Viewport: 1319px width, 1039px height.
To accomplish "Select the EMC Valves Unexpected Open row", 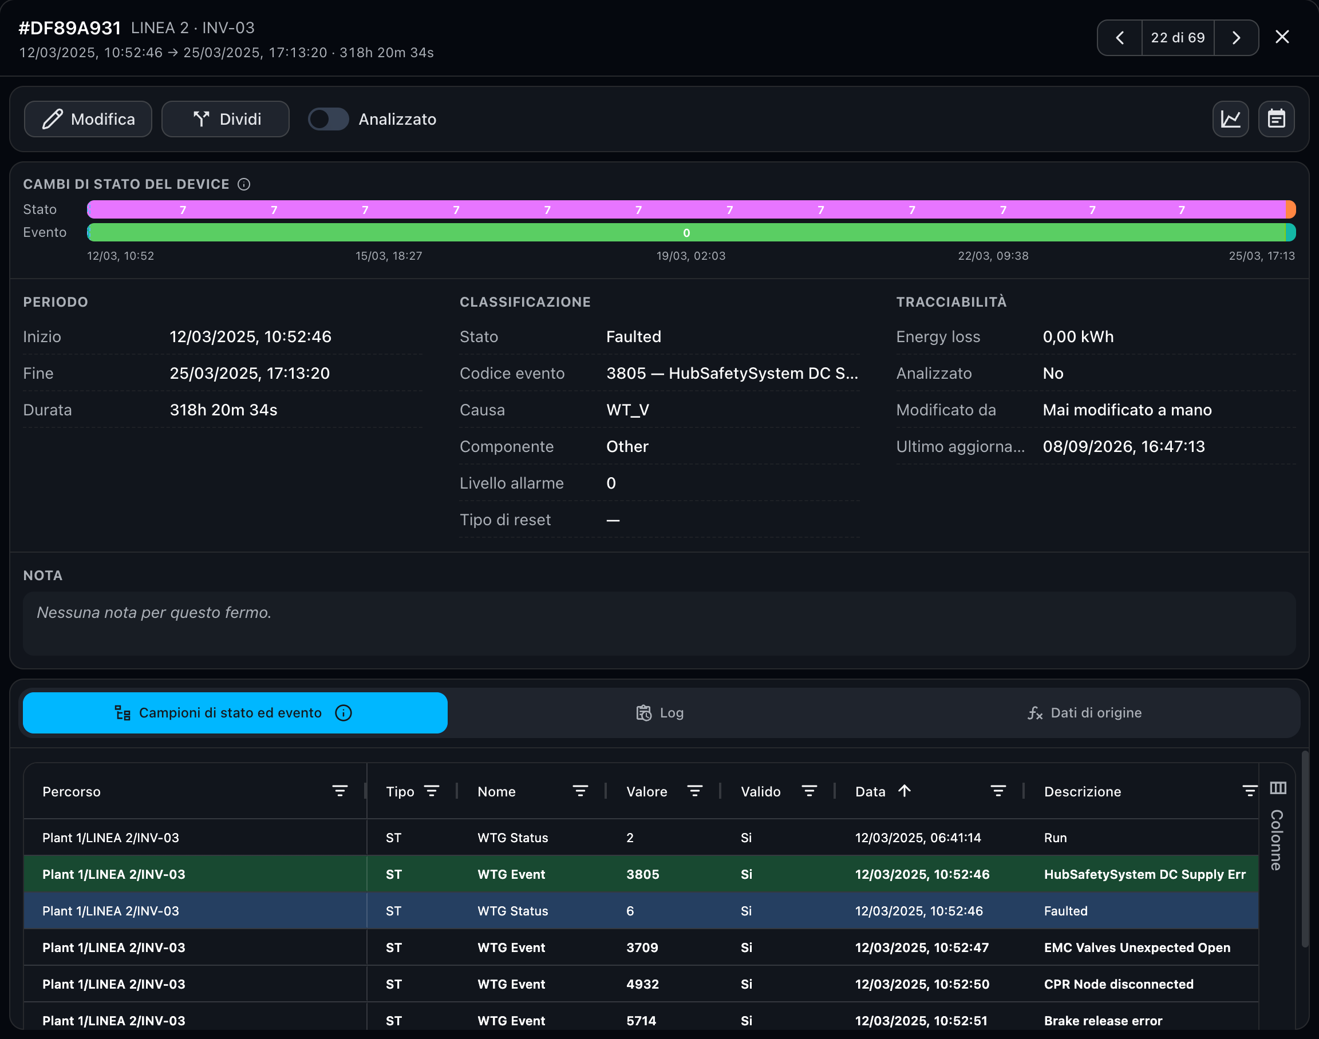I will (641, 947).
